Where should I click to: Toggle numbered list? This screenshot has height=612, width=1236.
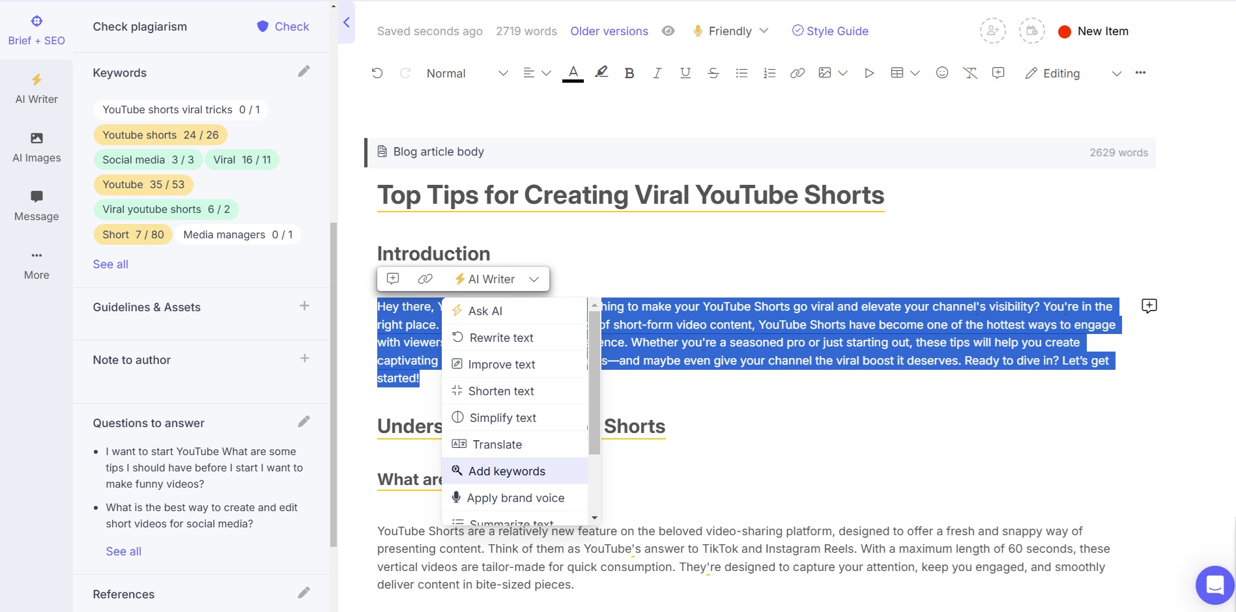point(769,73)
